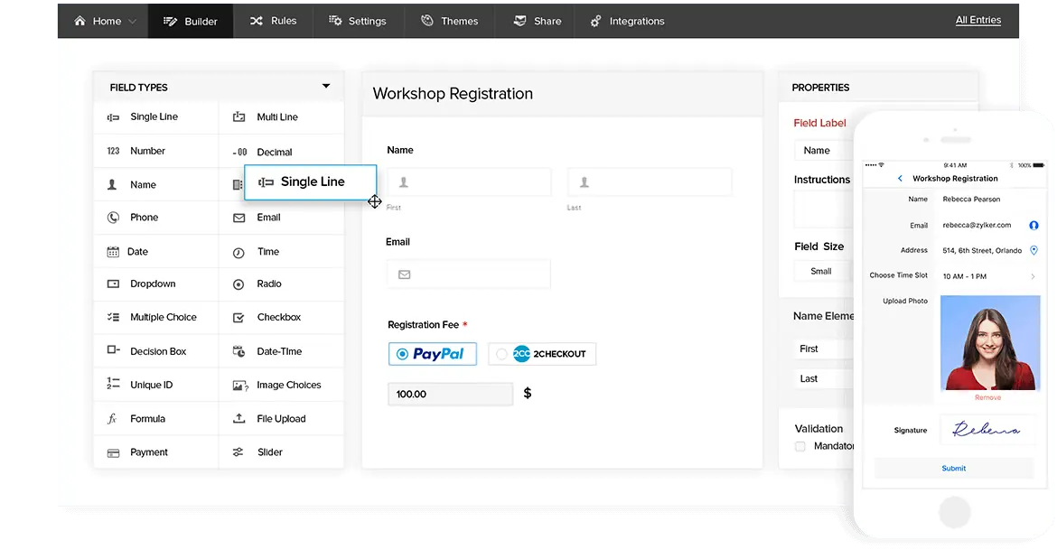Select the Decimal field icon
Viewport: 1057px width, 549px height.
click(x=239, y=153)
